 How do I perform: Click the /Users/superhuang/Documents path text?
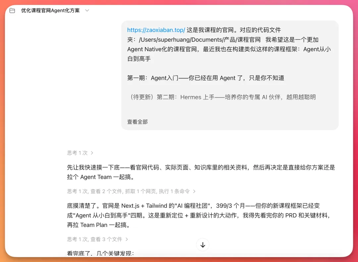click(200, 40)
